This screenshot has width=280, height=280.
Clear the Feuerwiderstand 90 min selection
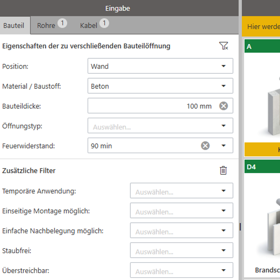[205, 146]
